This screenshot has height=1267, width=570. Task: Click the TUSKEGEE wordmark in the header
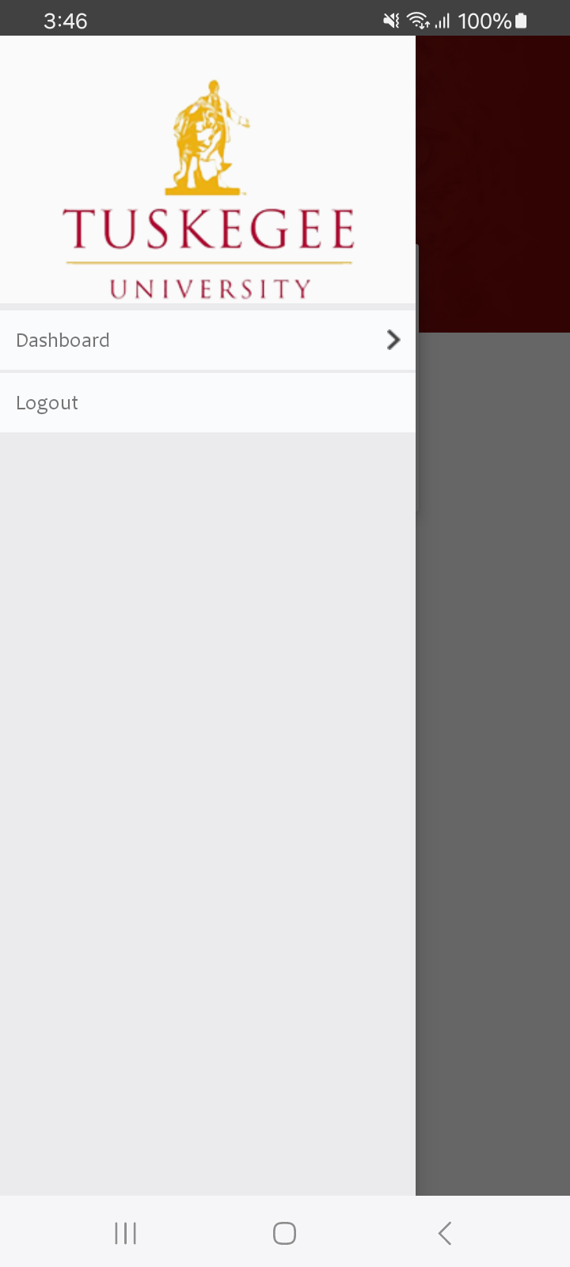tap(209, 230)
